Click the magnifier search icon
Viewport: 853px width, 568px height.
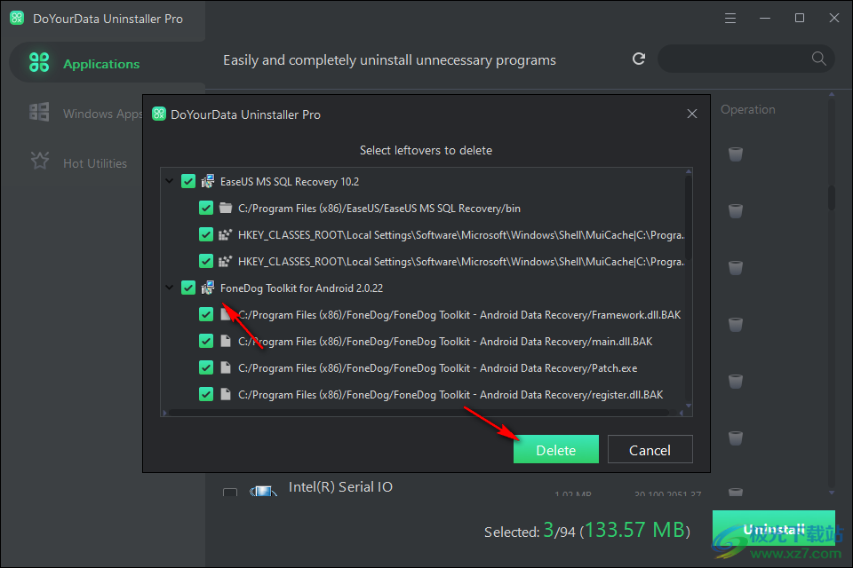(818, 59)
